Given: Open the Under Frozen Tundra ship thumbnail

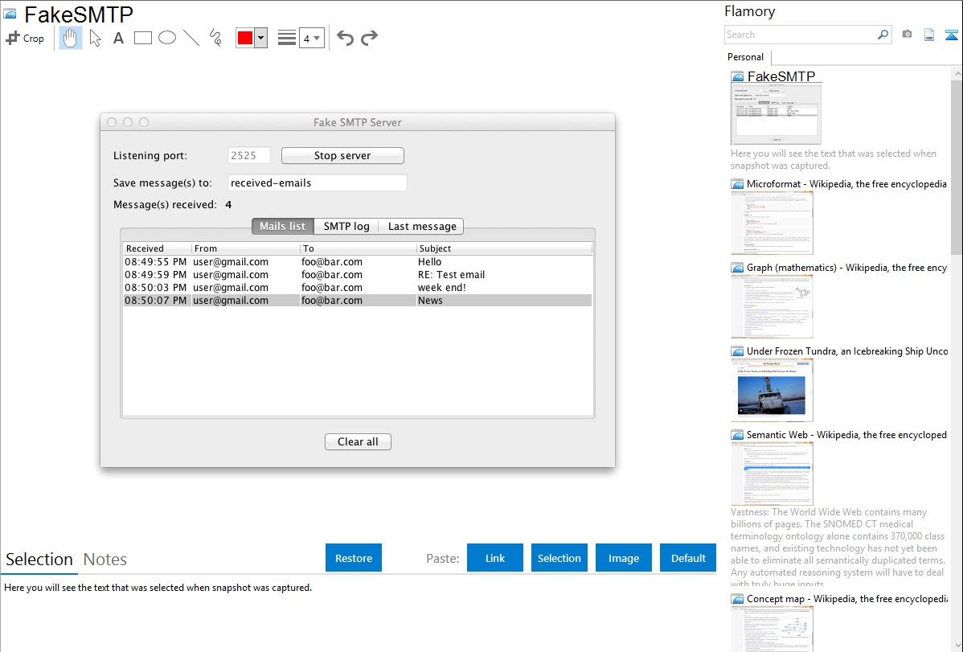Looking at the screenshot, I should point(772,390).
